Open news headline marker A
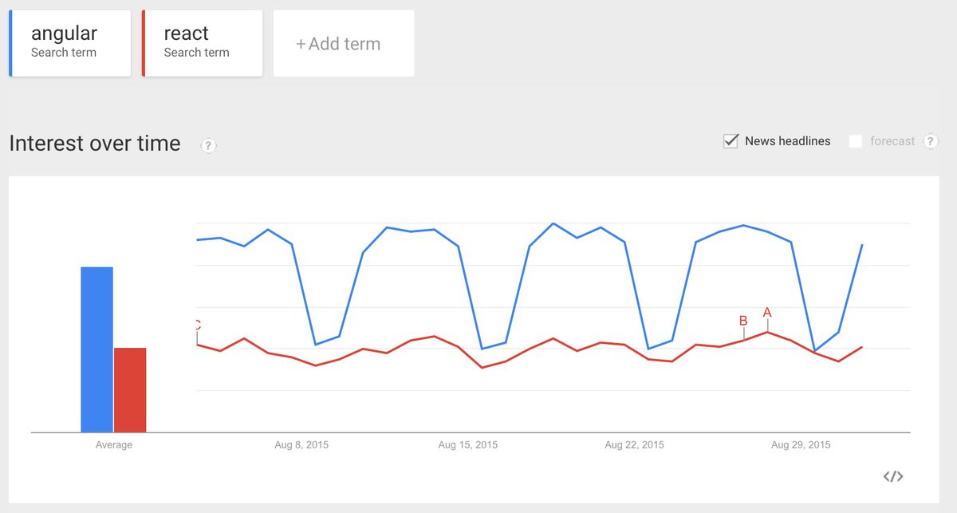The height and width of the screenshot is (513, 957). (767, 313)
